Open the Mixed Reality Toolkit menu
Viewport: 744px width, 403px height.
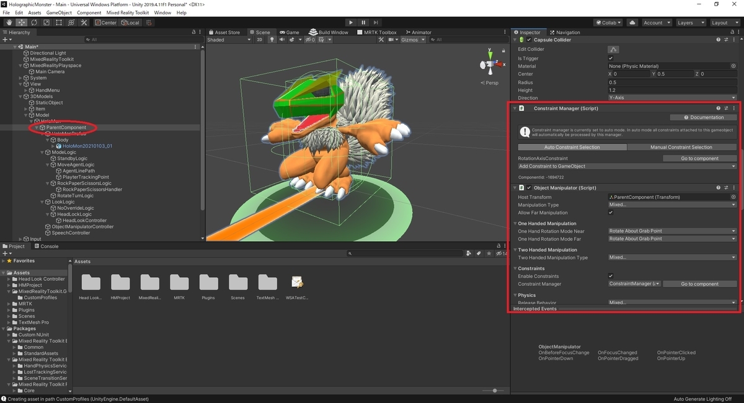pyautogui.click(x=128, y=12)
